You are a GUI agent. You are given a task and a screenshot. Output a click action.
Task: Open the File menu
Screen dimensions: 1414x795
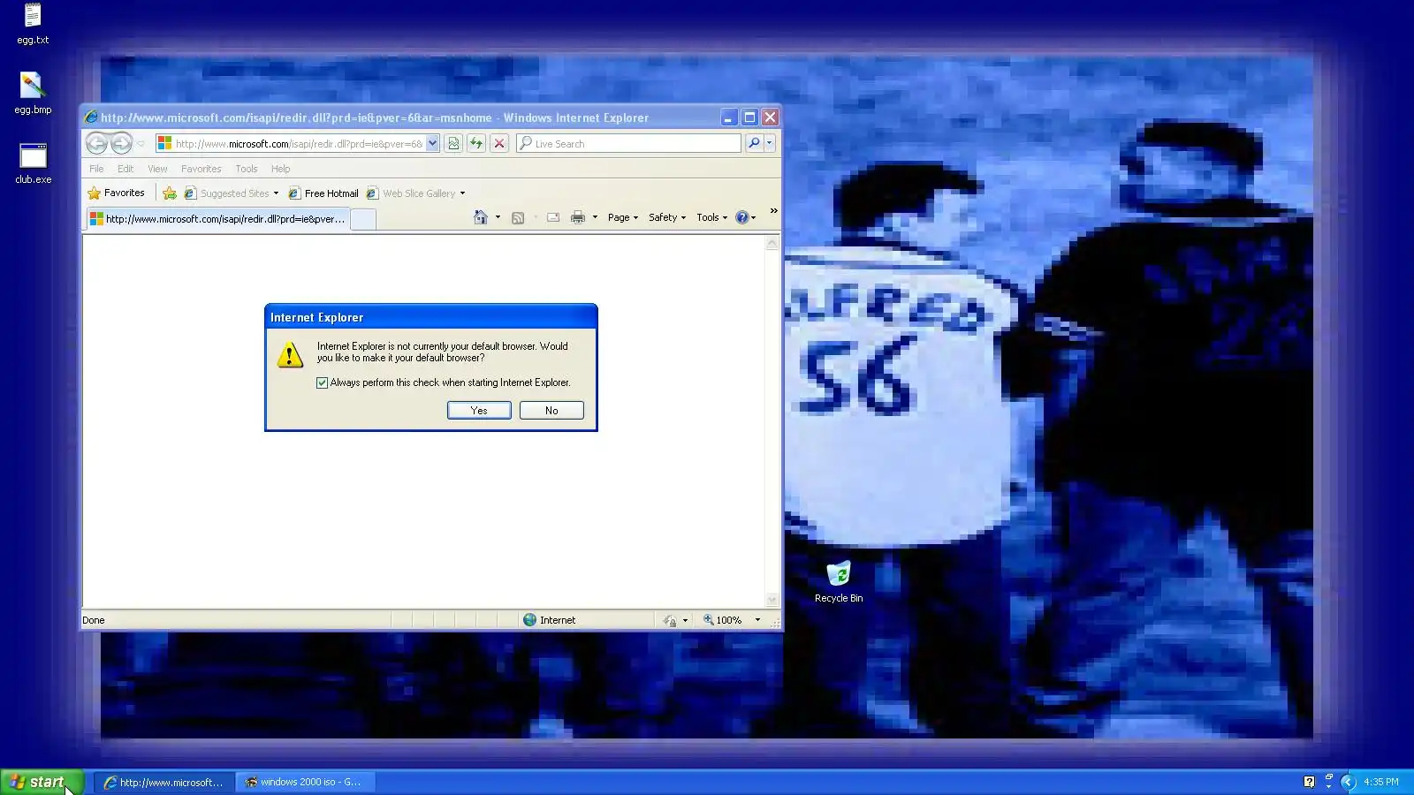coord(96,169)
